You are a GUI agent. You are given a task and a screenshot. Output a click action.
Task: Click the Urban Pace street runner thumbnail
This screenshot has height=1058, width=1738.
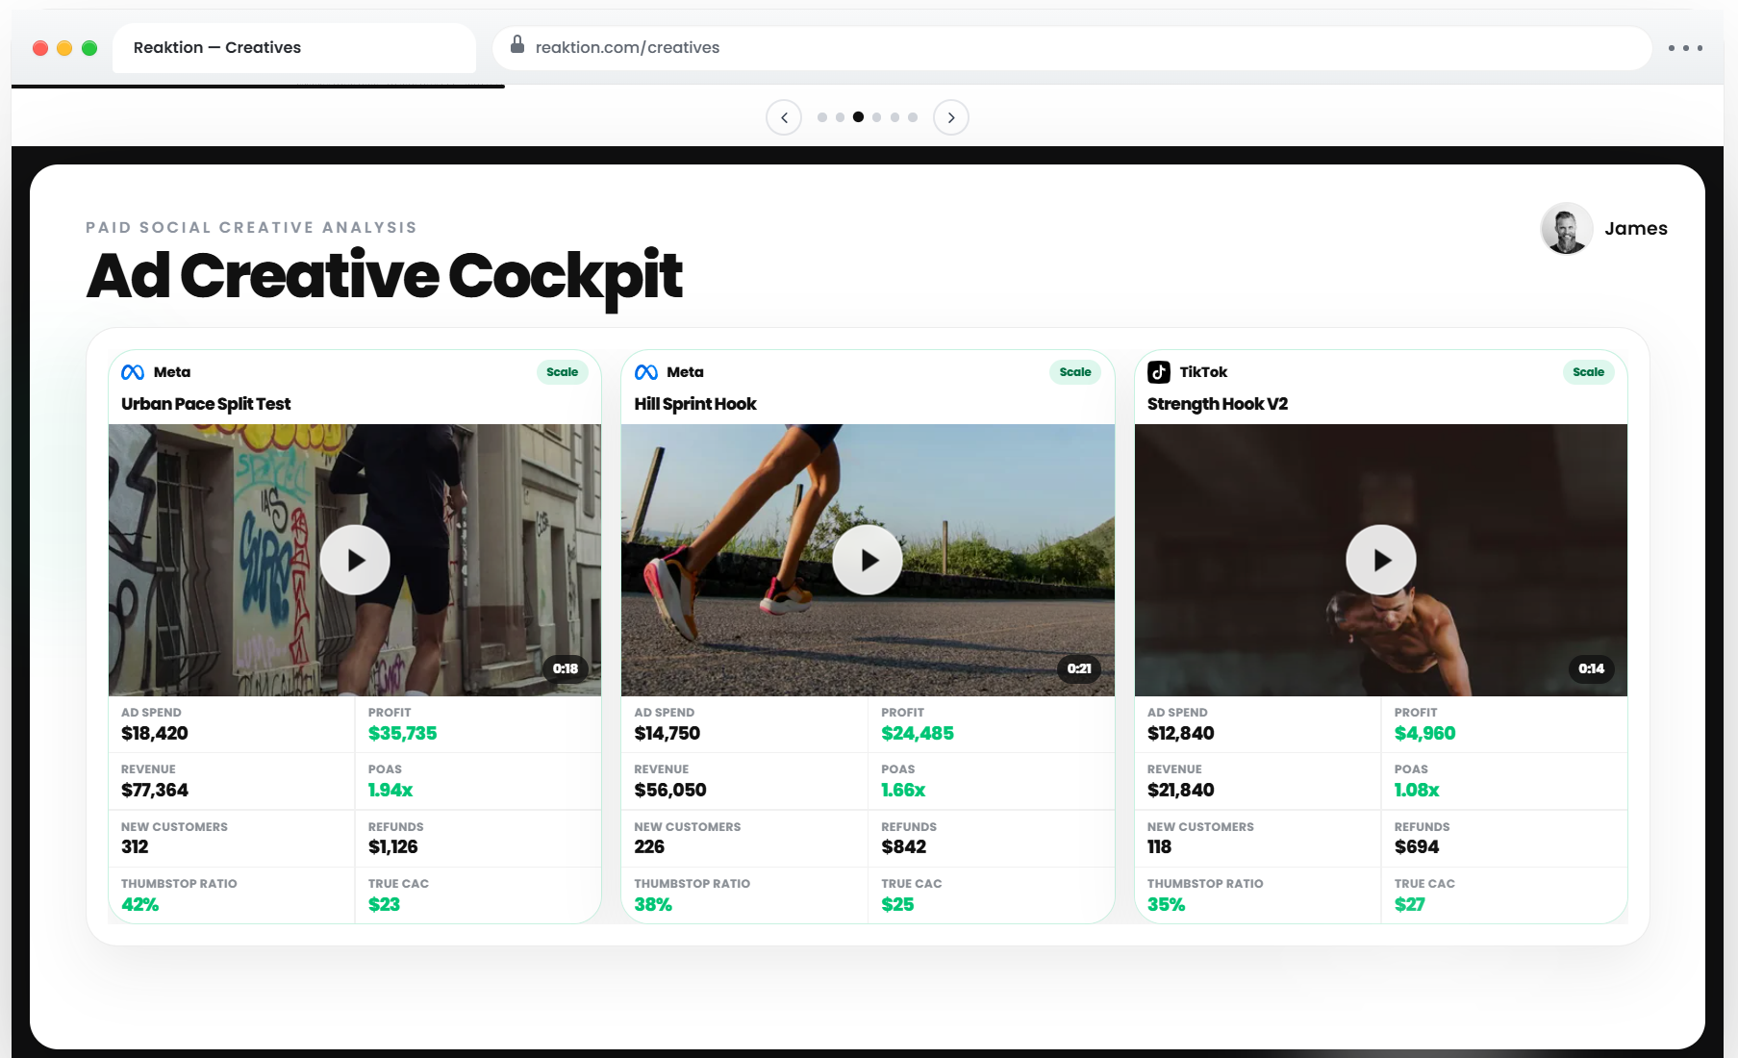coord(355,560)
